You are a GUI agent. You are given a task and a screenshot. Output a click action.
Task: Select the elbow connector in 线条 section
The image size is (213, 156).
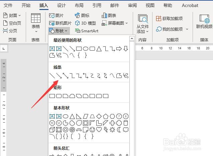[72, 76]
